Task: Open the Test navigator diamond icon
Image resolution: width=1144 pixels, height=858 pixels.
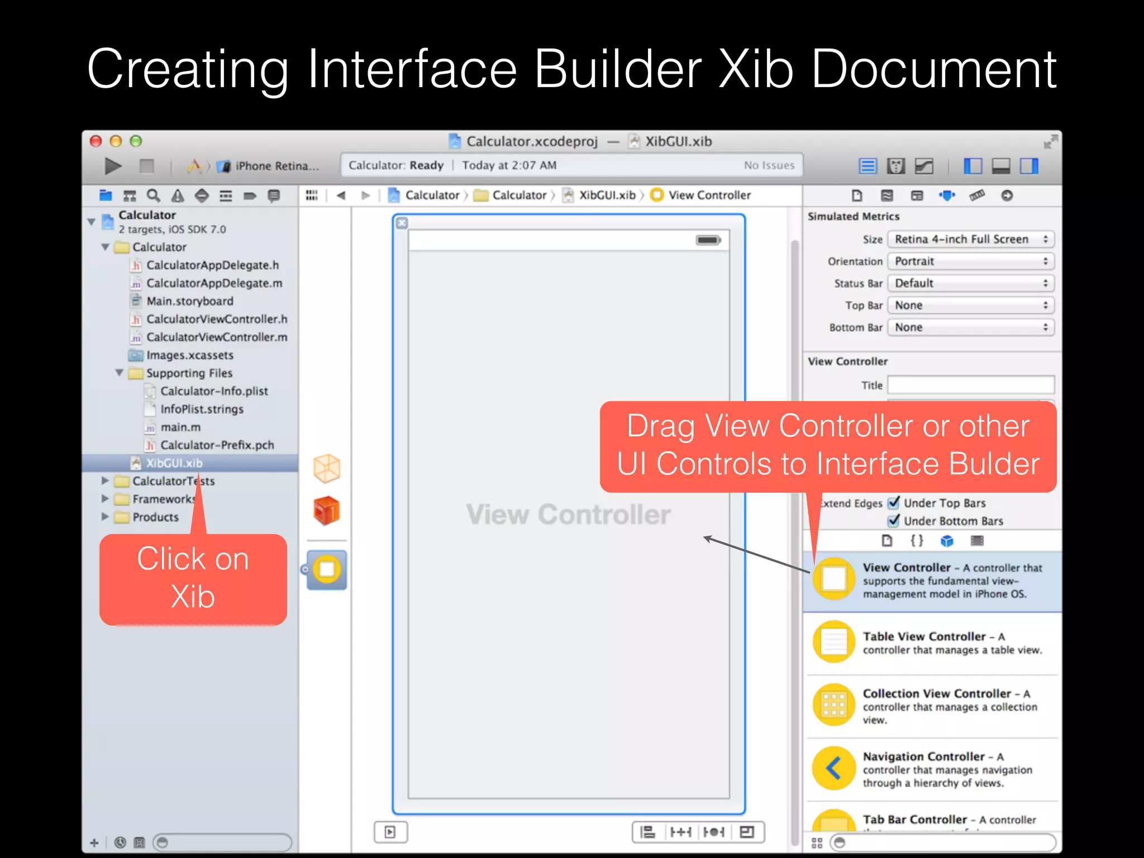Action: pyautogui.click(x=202, y=196)
